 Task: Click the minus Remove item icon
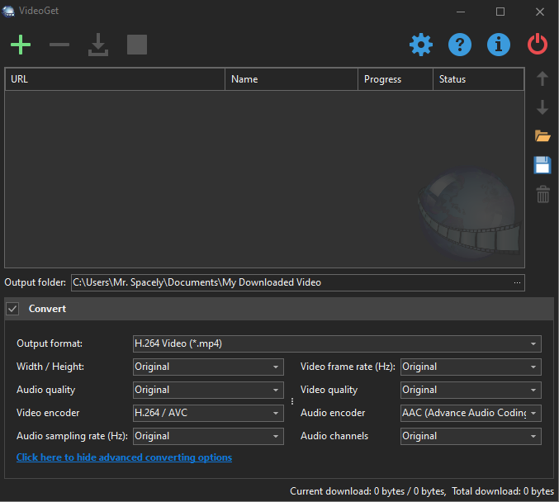(x=59, y=45)
